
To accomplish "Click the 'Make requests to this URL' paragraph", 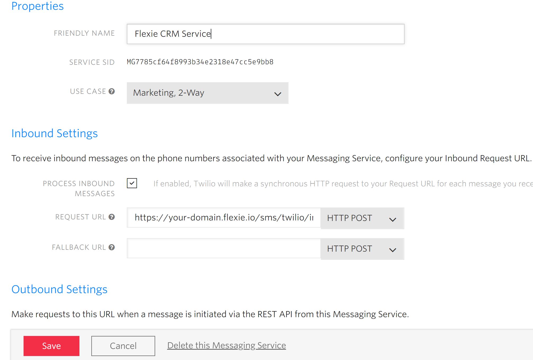I will coord(210,314).
